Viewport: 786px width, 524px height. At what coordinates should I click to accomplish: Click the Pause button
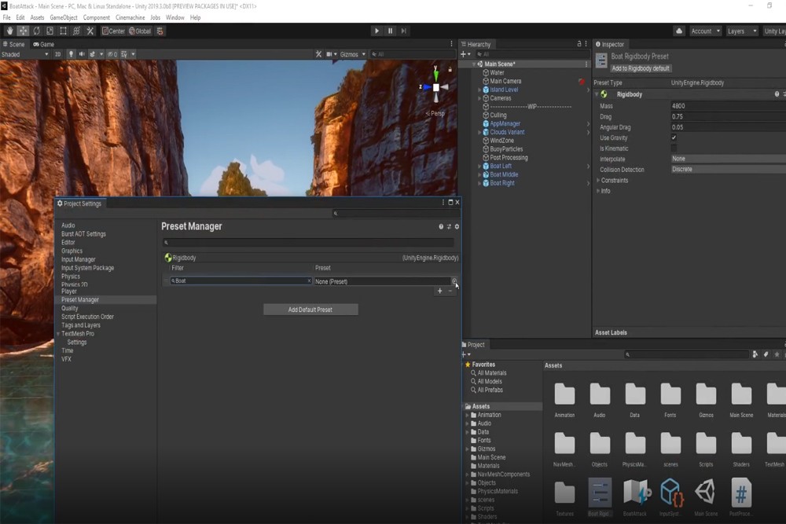pos(391,31)
